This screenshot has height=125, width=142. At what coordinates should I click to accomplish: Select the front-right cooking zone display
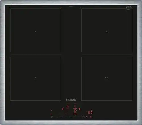click(x=75, y=111)
